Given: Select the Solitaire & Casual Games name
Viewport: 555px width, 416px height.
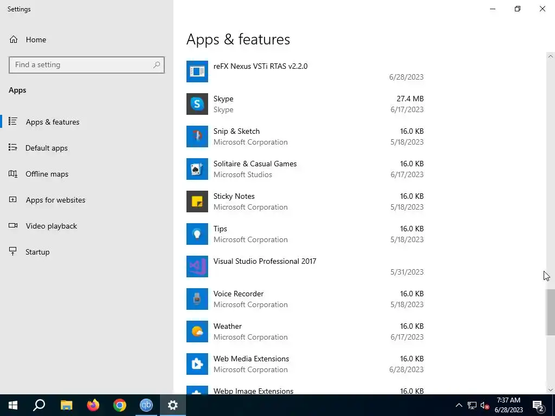Looking at the screenshot, I should pos(255,164).
